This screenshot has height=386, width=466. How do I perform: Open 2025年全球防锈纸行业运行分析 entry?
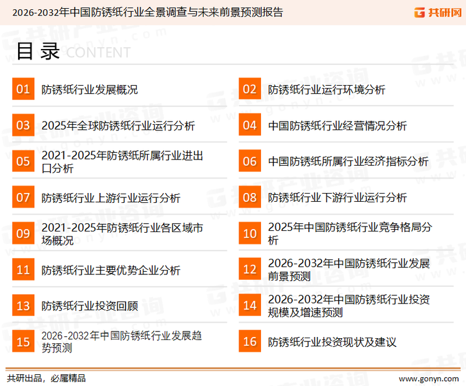pyautogui.click(x=118, y=126)
